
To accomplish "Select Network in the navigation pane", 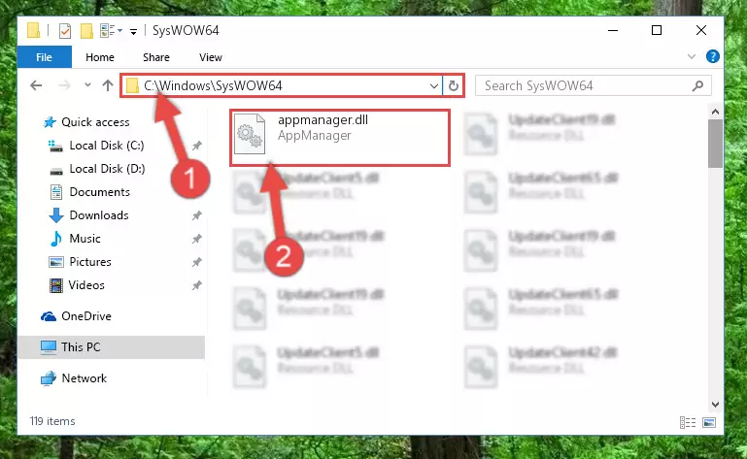I will coord(85,378).
